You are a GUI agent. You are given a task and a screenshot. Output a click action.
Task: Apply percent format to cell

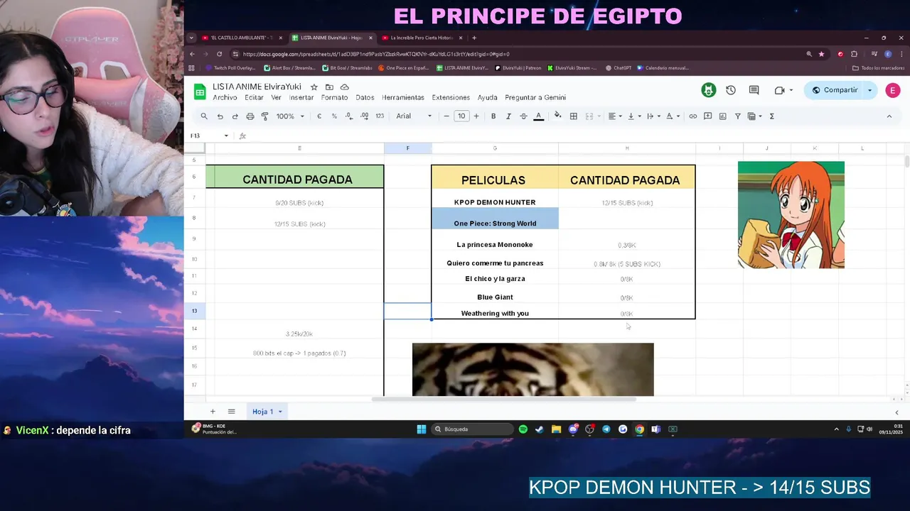point(334,116)
